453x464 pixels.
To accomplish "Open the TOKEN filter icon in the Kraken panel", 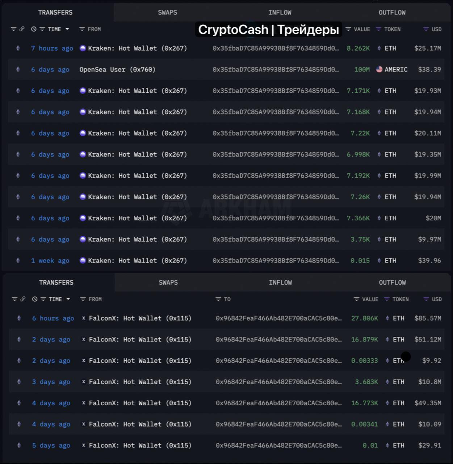I will point(378,29).
